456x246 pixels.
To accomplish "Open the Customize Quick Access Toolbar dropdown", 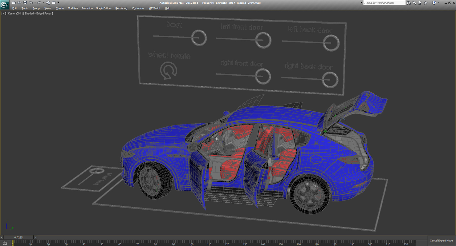I will (x=58, y=3).
